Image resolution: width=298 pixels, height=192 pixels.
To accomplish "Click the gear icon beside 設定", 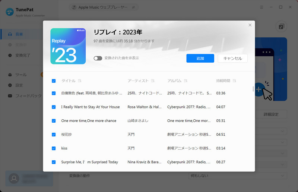I will (x=10, y=85).
